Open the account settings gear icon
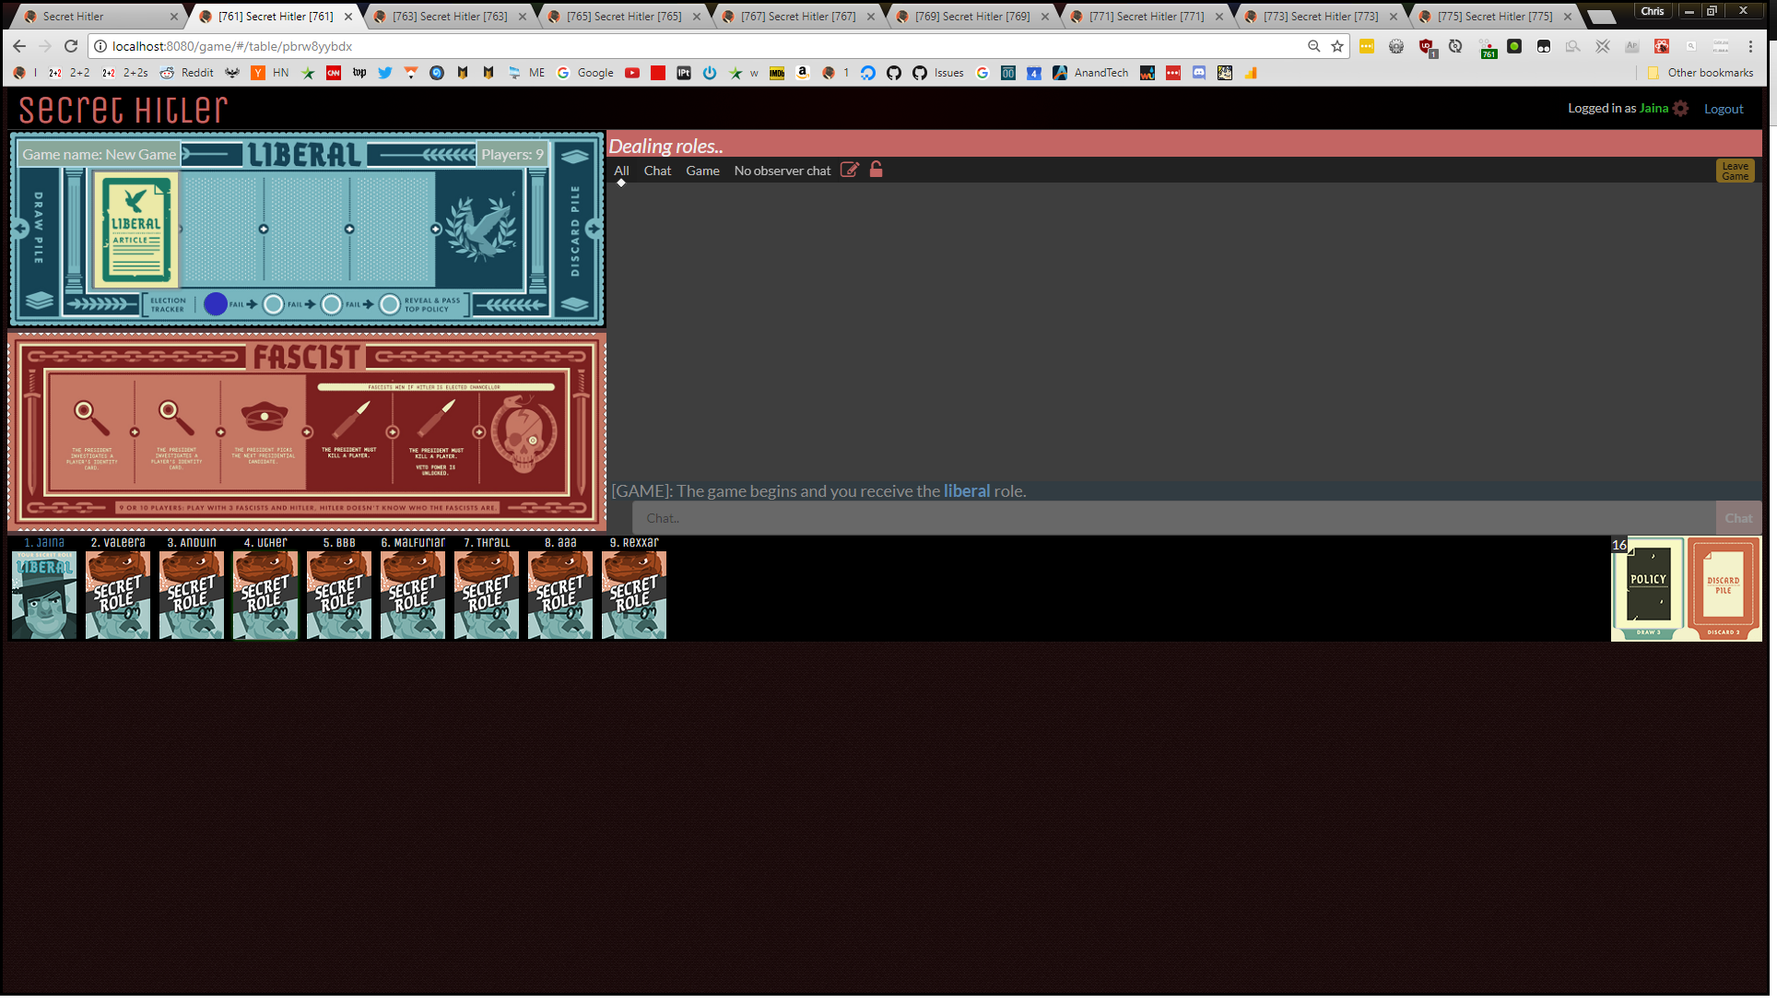 [x=1681, y=109]
